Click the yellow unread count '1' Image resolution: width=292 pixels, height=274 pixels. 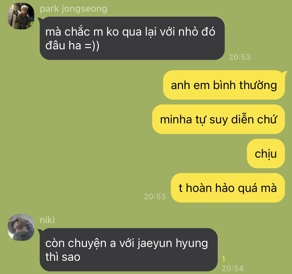(223, 259)
